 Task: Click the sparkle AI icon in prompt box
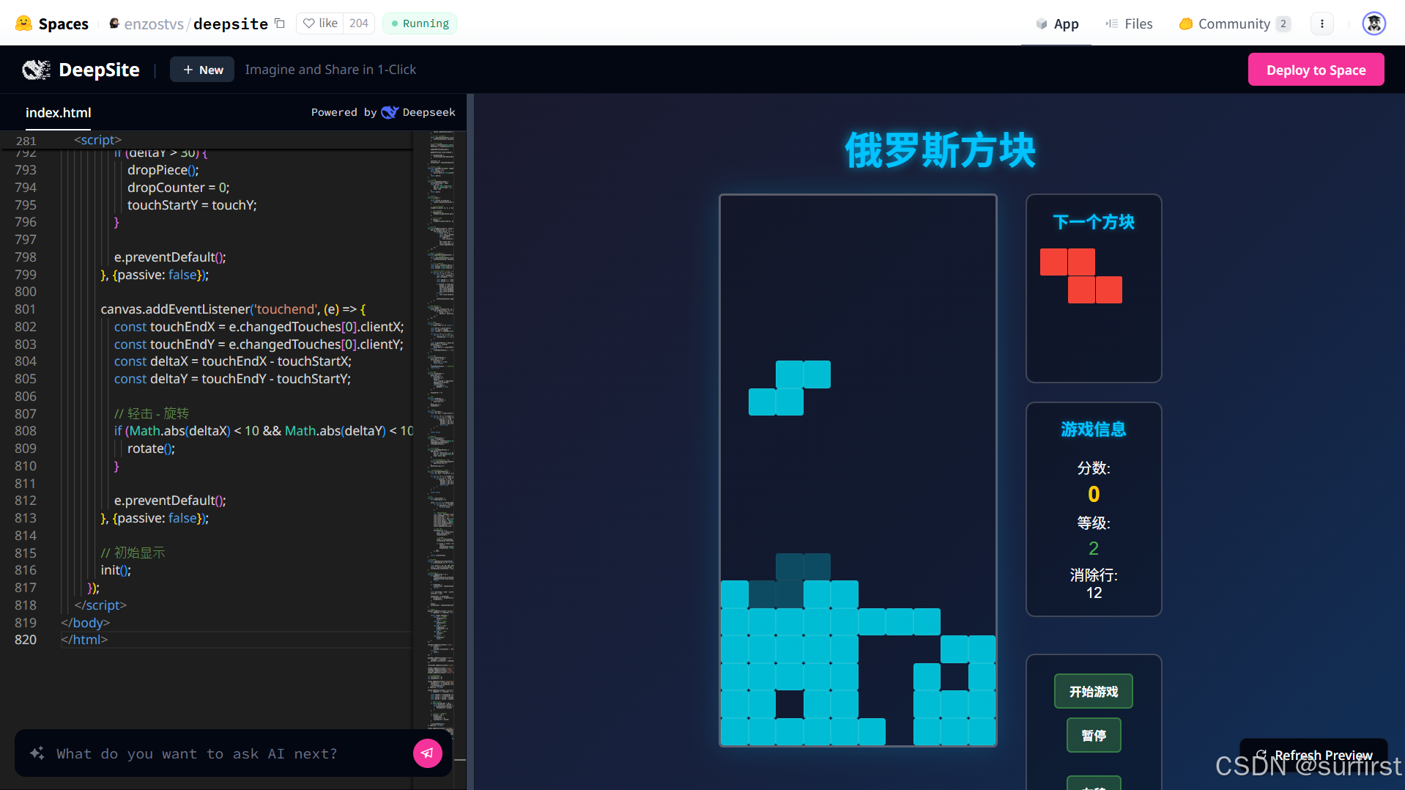coord(37,753)
